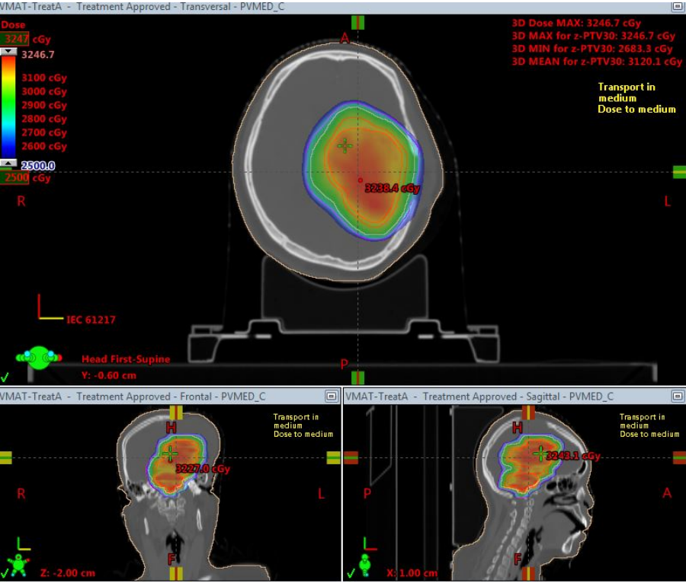This screenshot has height=583, width=686.
Task: Toggle the green checkmark in Sagittal view corner
Action: pos(351,573)
